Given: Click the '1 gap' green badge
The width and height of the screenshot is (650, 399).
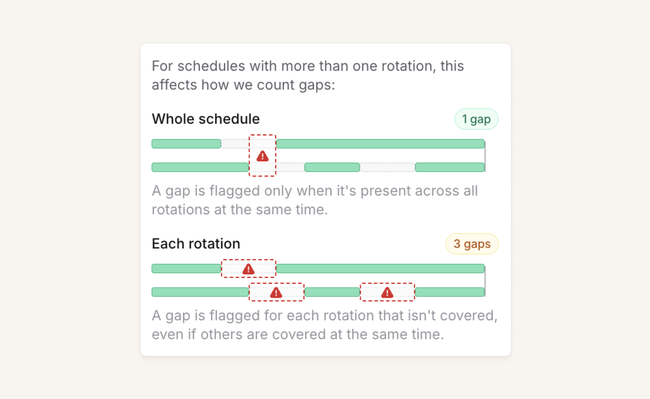Looking at the screenshot, I should [476, 119].
